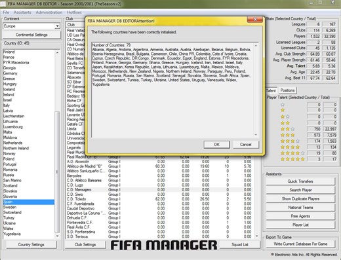The image size is (341, 260).
Task: Click the country list scrollbar thumb
Action: tap(57, 172)
